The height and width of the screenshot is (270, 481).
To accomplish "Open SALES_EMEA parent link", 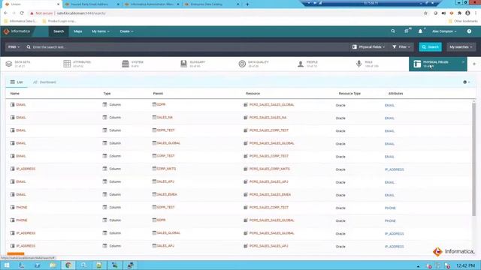I will [x=167, y=195].
